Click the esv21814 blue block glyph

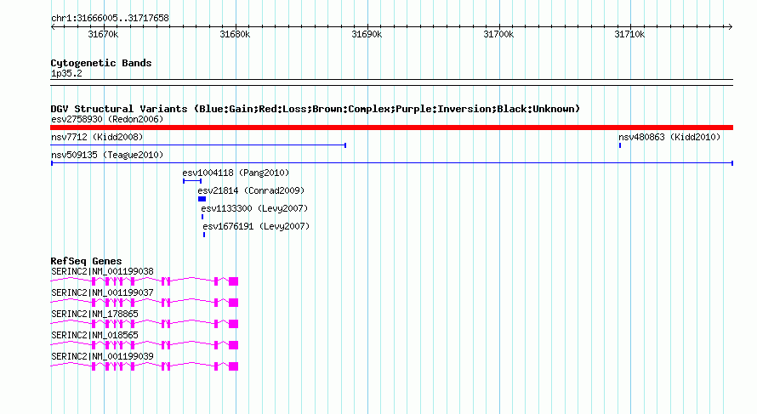[202, 199]
